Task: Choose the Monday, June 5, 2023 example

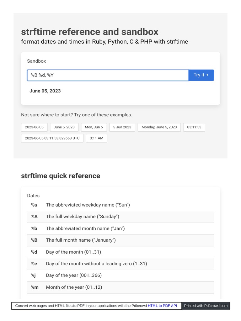Action: pos(159,127)
